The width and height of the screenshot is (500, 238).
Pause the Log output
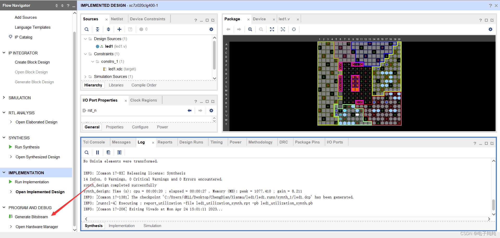[x=97, y=153]
